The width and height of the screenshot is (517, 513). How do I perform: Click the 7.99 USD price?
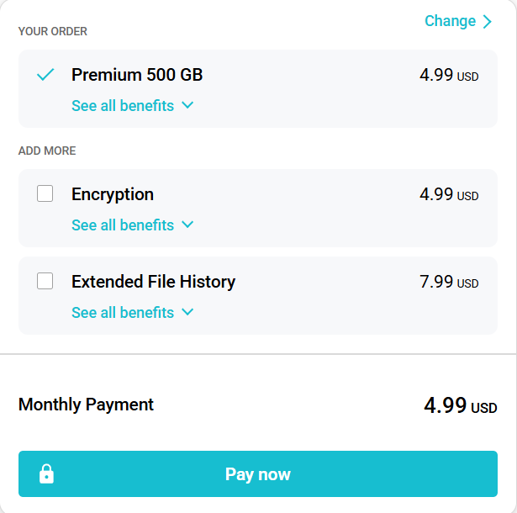click(449, 282)
